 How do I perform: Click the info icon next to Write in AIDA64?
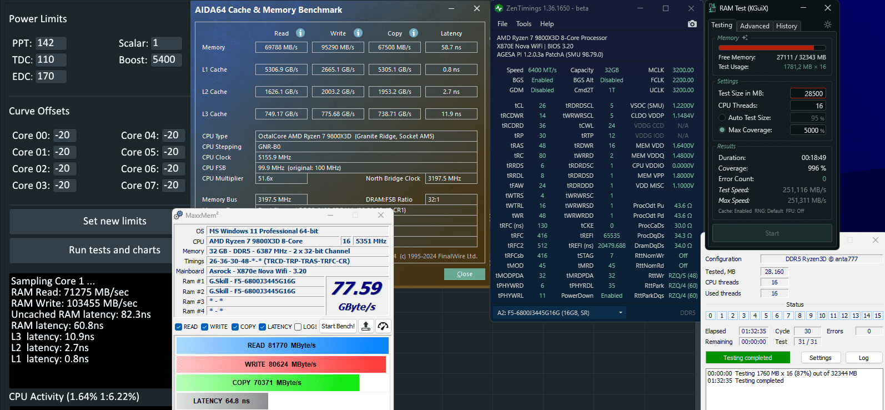358,33
